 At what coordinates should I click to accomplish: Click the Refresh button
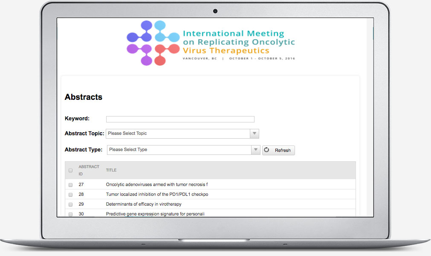(x=278, y=151)
